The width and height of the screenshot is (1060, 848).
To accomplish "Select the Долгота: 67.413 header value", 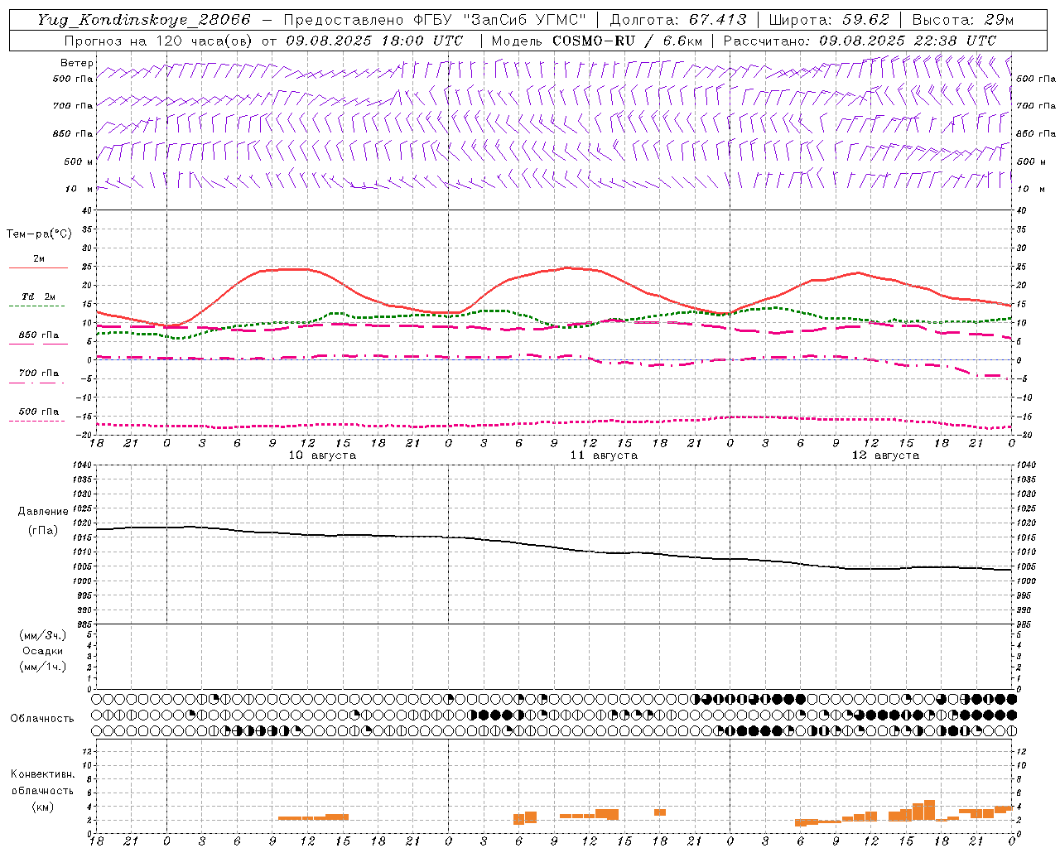I will (678, 20).
